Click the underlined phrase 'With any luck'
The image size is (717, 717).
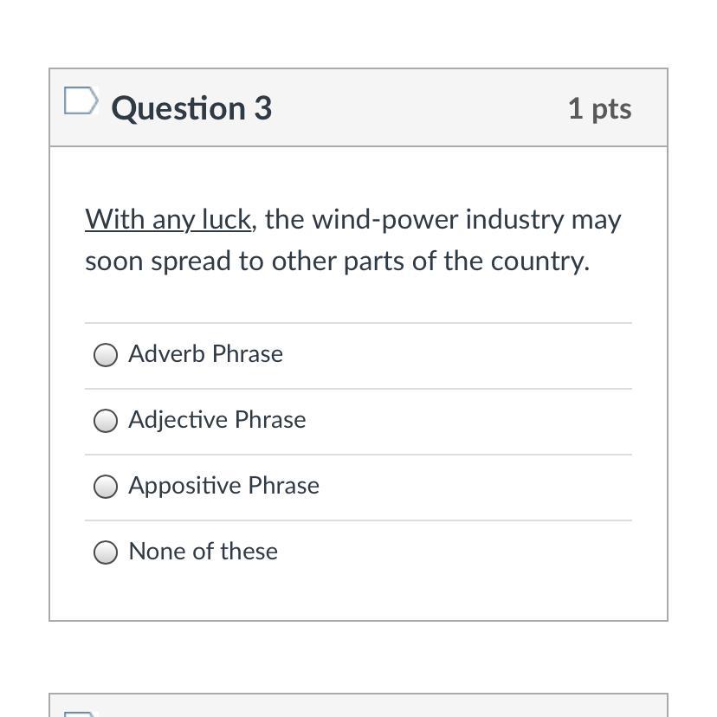click(x=168, y=220)
